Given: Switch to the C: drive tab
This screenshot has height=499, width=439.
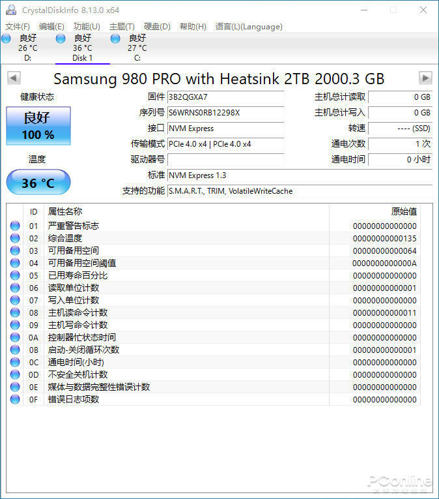Looking at the screenshot, I should pyautogui.click(x=137, y=48).
